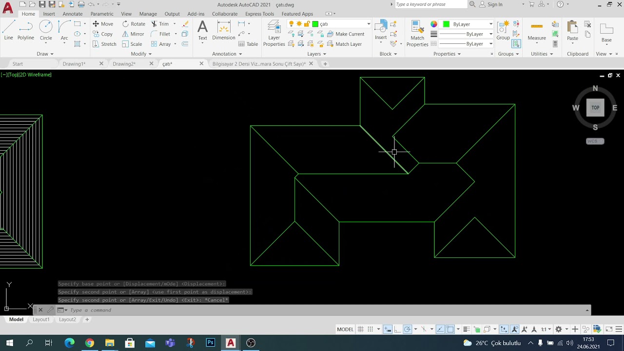This screenshot has width=624, height=351.
Task: Select the Circle tool
Action: click(x=46, y=29)
